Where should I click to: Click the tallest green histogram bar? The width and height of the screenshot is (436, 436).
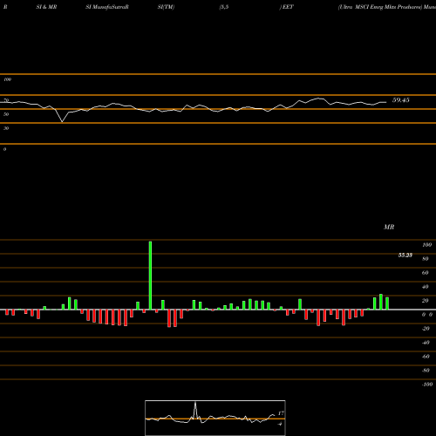click(150, 276)
